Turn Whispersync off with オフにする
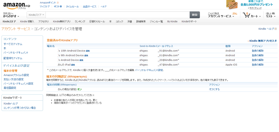The height and width of the screenshot is (132, 279). pyautogui.click(x=214, y=89)
